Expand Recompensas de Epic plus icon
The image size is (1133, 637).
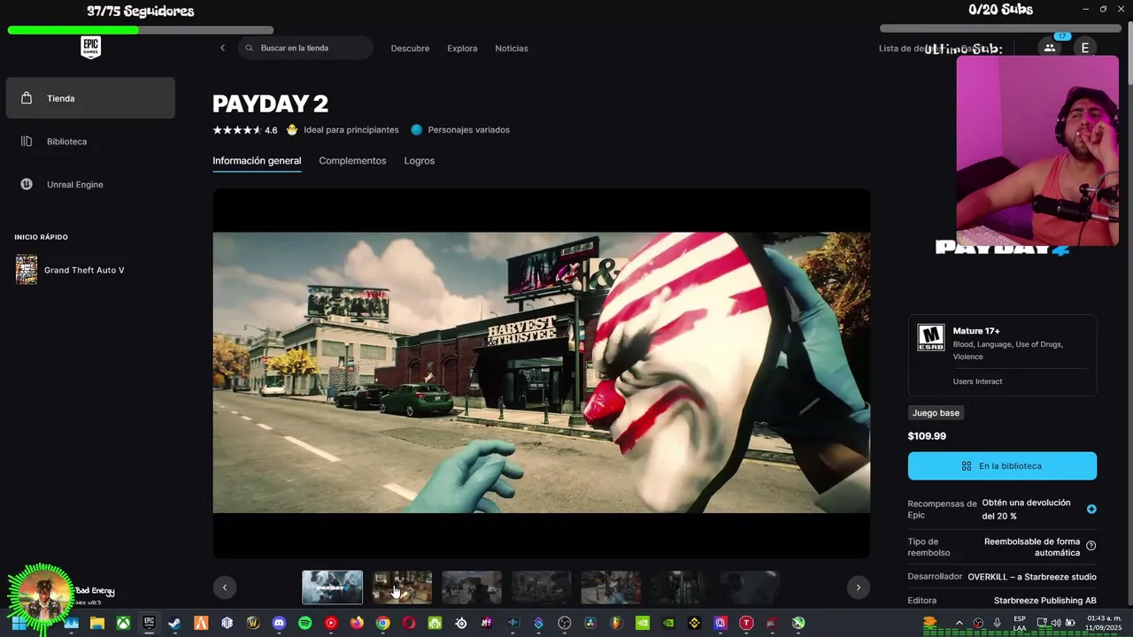click(1091, 509)
